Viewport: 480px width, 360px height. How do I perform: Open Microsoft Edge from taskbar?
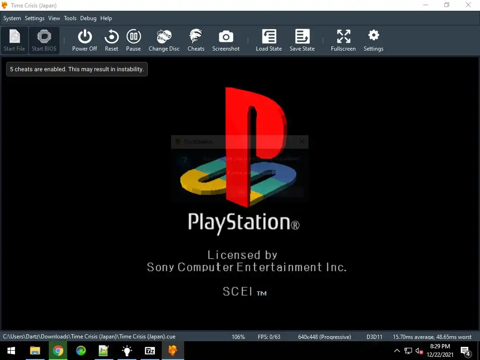coord(81,351)
